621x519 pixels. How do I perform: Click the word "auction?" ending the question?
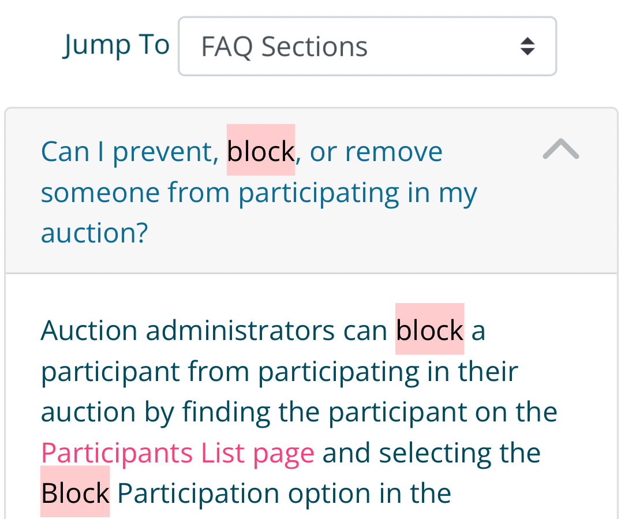(x=95, y=233)
